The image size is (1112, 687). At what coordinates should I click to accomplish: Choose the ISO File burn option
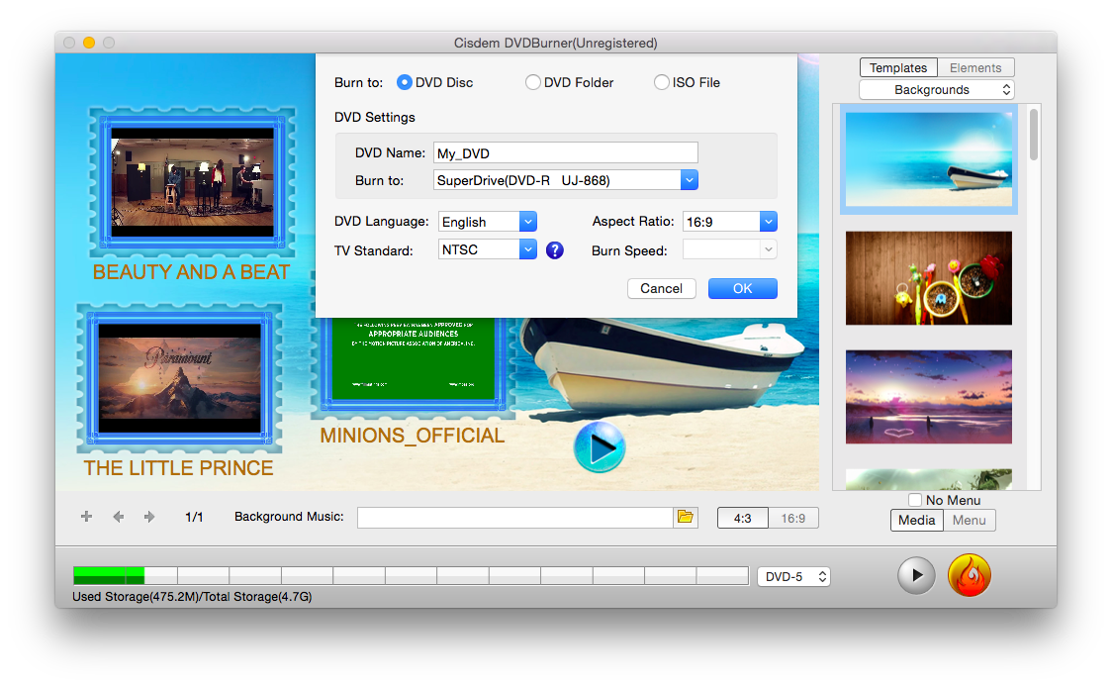point(662,83)
